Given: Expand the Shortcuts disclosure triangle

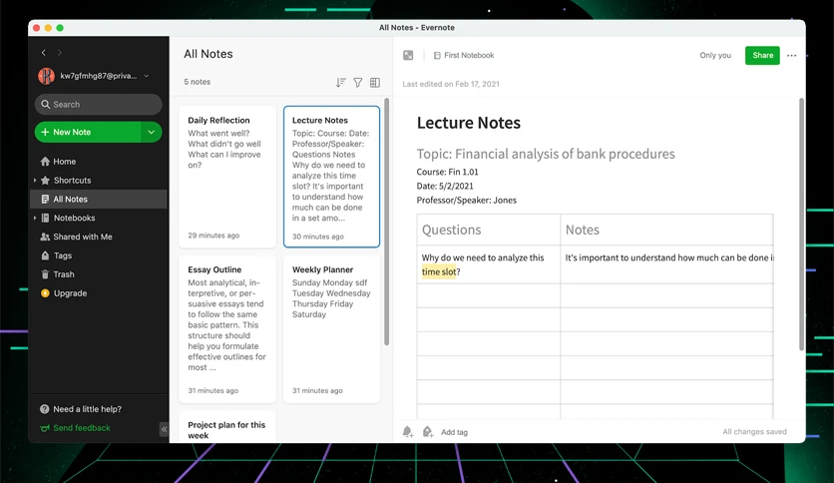Looking at the screenshot, I should click(35, 181).
